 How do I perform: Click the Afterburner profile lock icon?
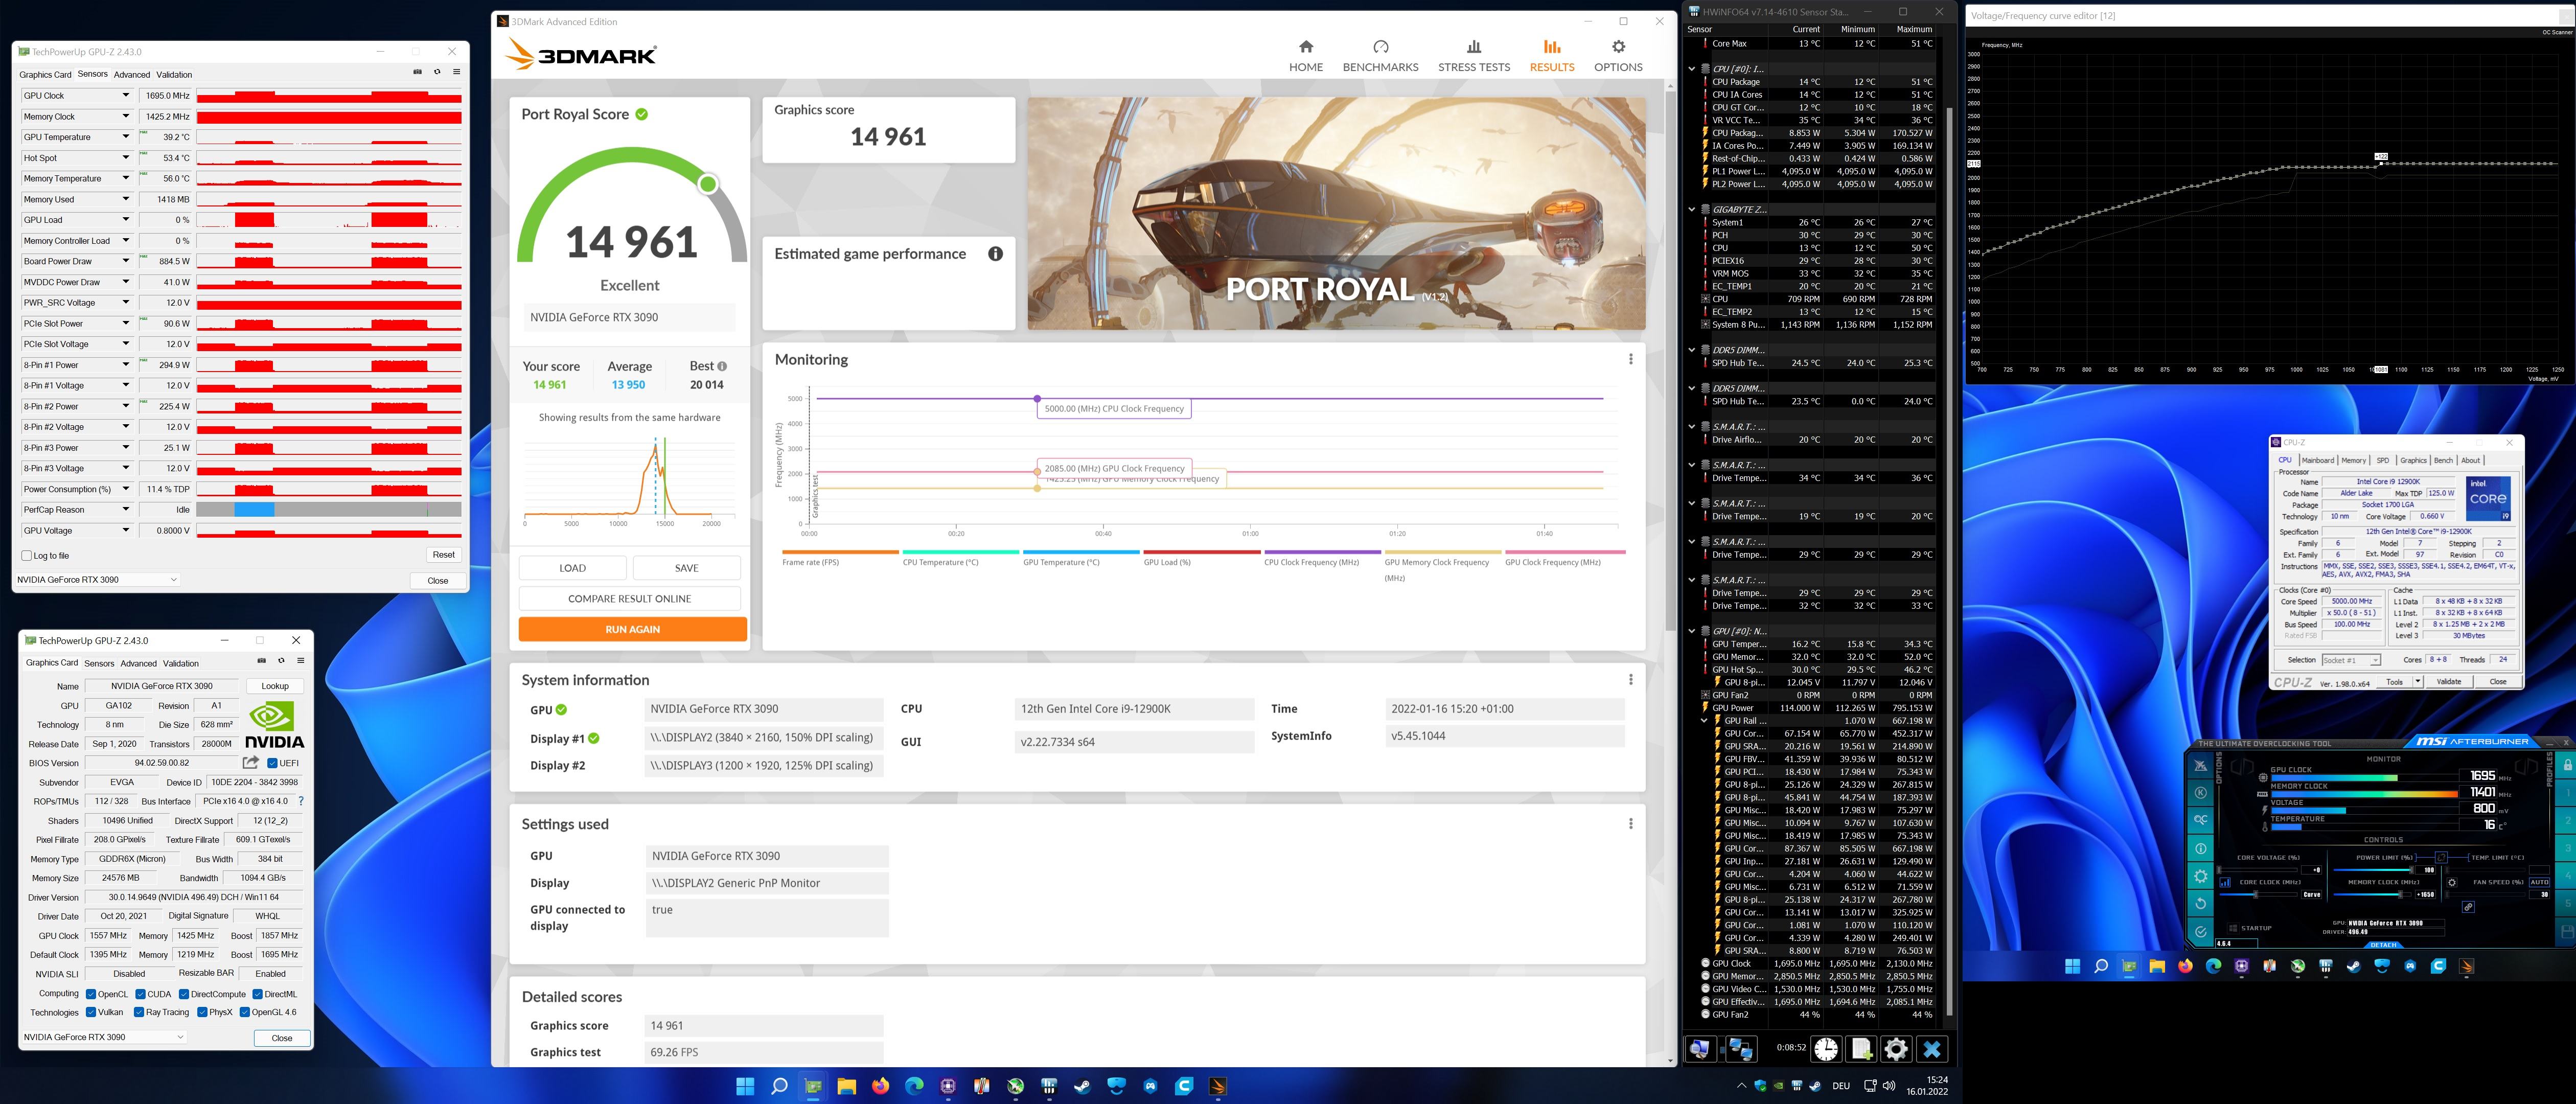click(2568, 765)
